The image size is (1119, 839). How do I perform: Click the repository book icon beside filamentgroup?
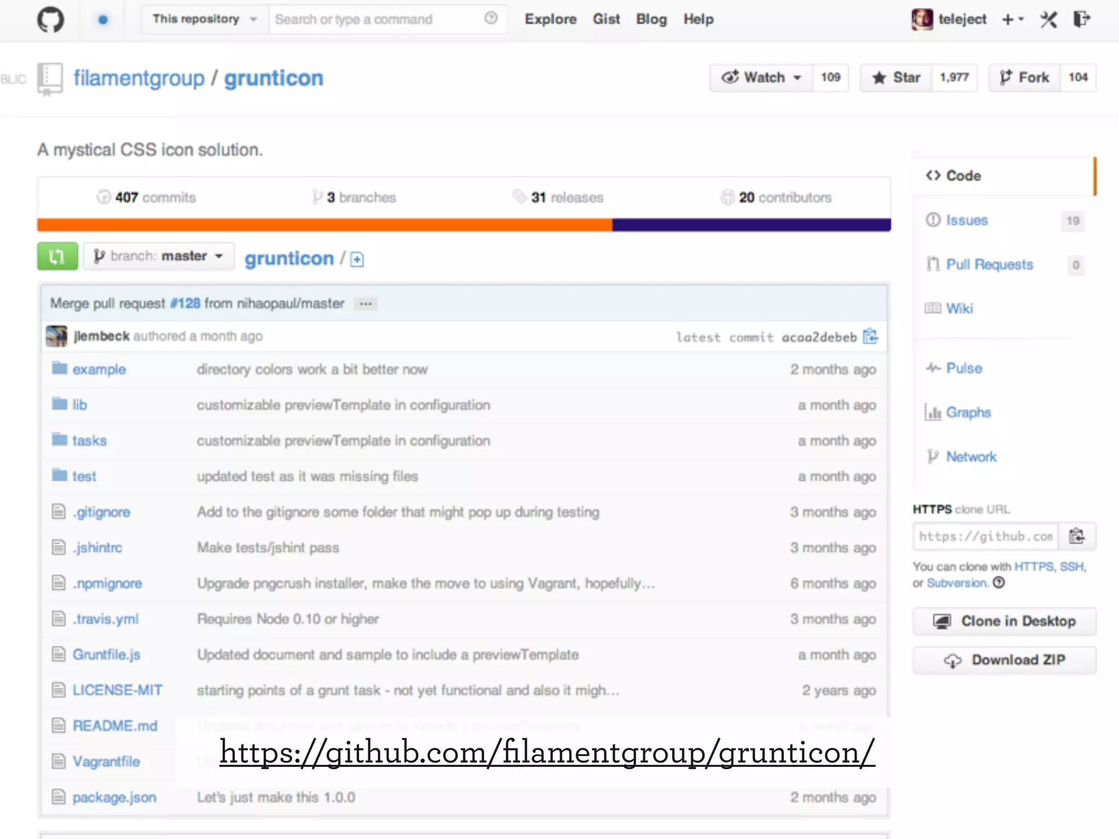50,79
